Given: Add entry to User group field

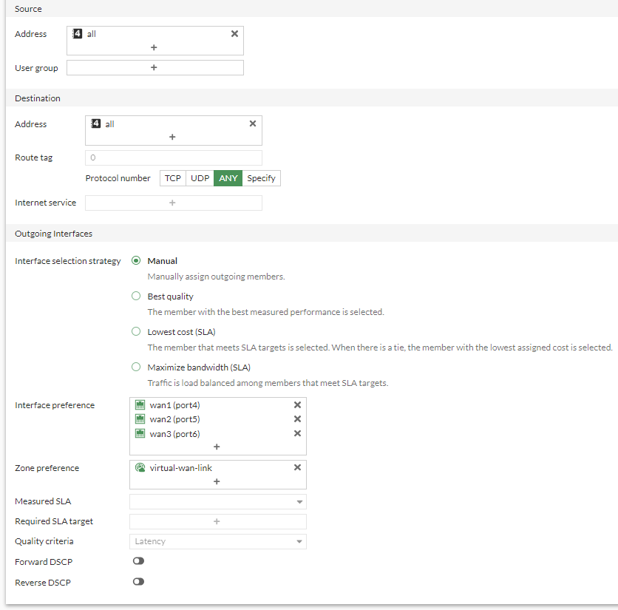Looking at the screenshot, I should [x=154, y=67].
